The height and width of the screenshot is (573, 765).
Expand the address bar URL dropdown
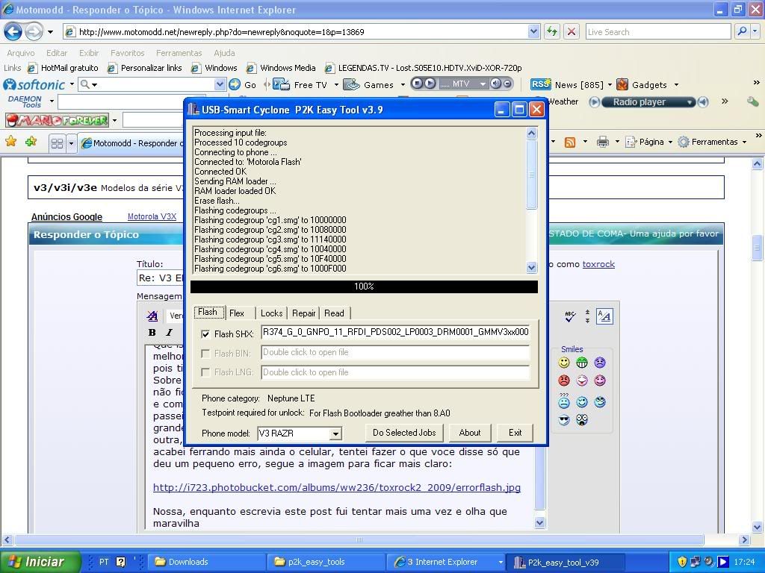point(533,31)
